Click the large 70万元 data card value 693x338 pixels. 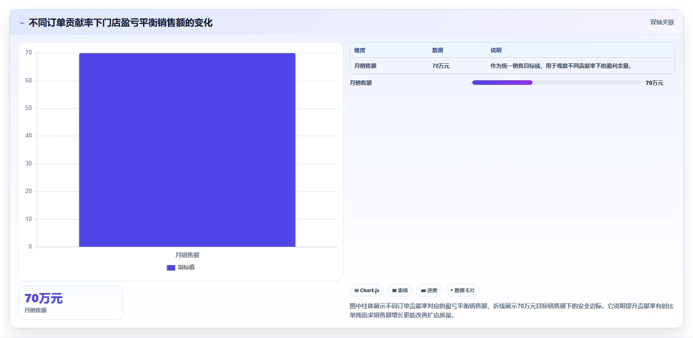tap(43, 299)
